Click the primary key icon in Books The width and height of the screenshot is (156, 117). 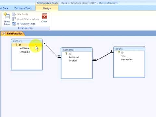tap(119, 52)
